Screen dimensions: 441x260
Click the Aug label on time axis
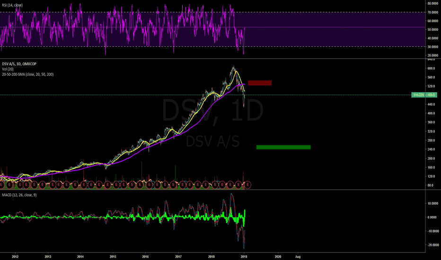click(x=298, y=257)
